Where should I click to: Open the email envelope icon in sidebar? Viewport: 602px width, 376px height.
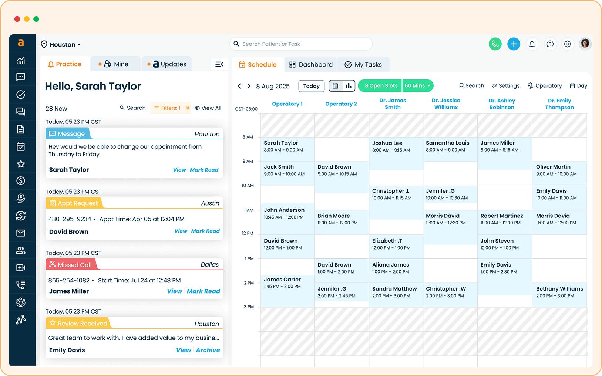(21, 233)
